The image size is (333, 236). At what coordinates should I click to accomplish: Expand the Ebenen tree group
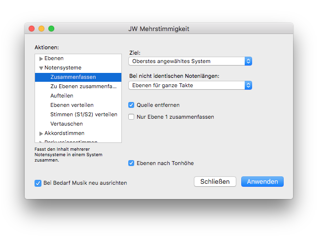[x=41, y=59]
